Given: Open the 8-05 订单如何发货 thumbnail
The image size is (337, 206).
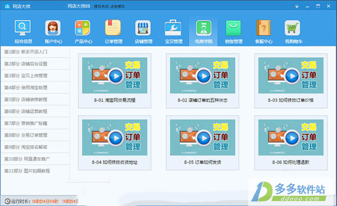Looking at the screenshot, I should point(202,138).
